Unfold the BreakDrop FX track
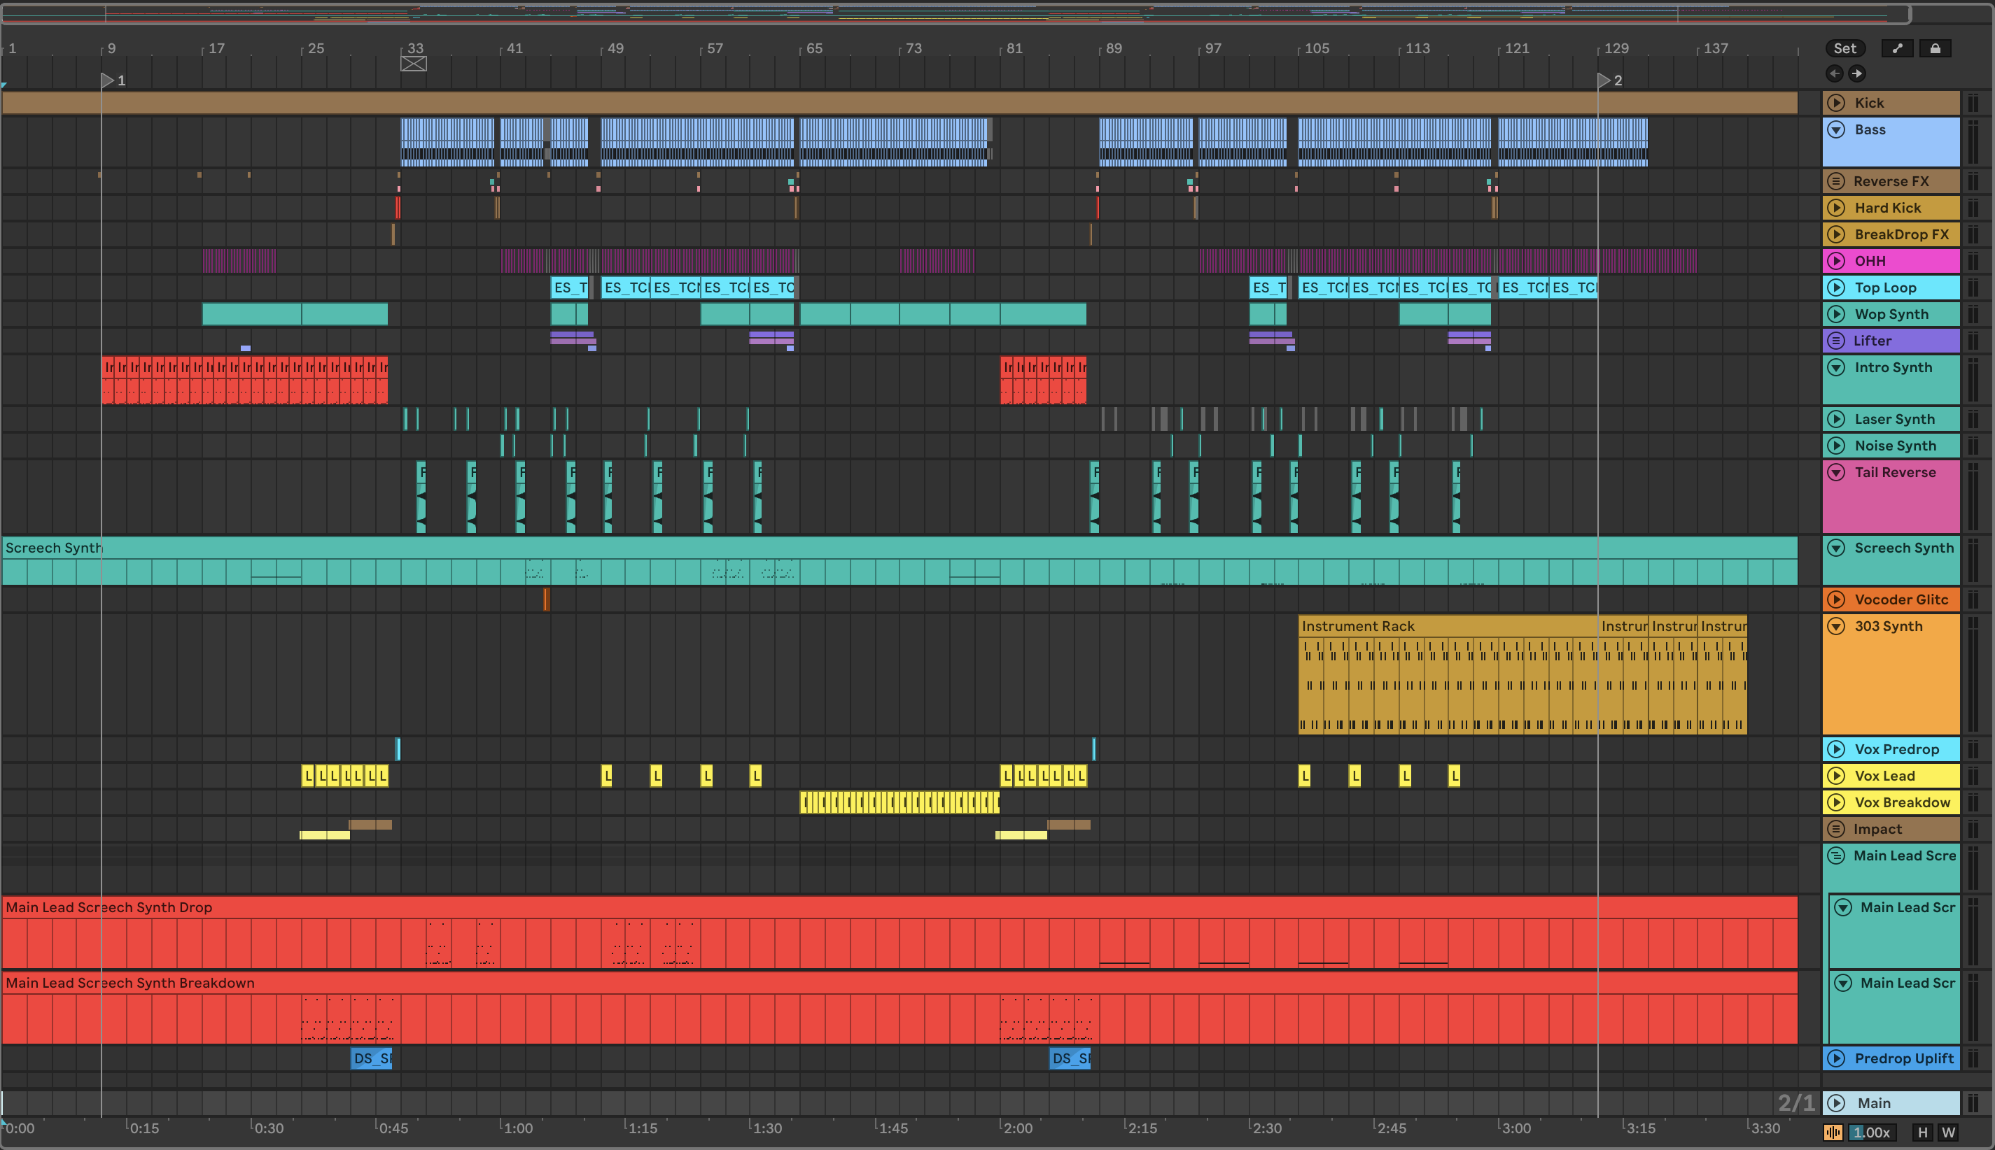 click(1837, 234)
